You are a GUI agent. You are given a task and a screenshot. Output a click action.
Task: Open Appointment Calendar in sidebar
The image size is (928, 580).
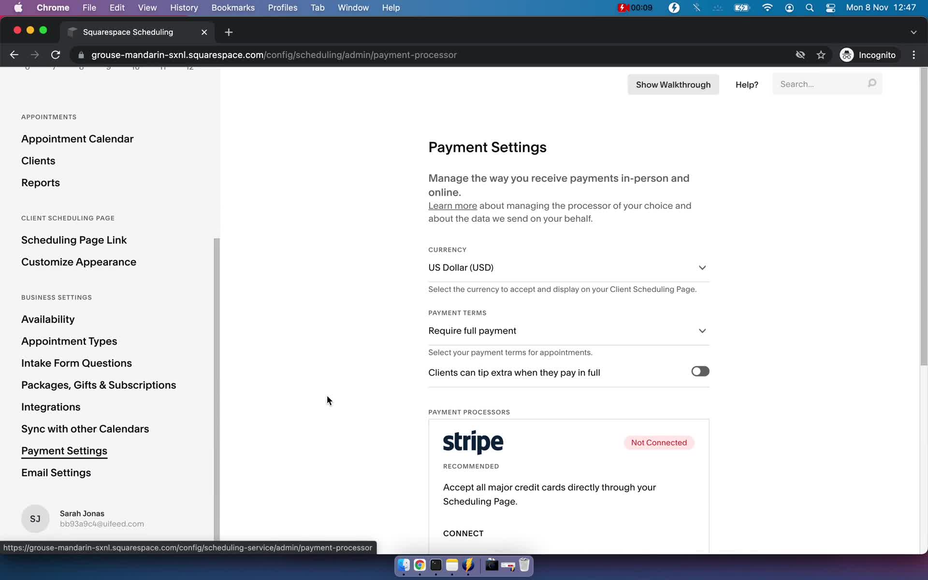(x=77, y=139)
